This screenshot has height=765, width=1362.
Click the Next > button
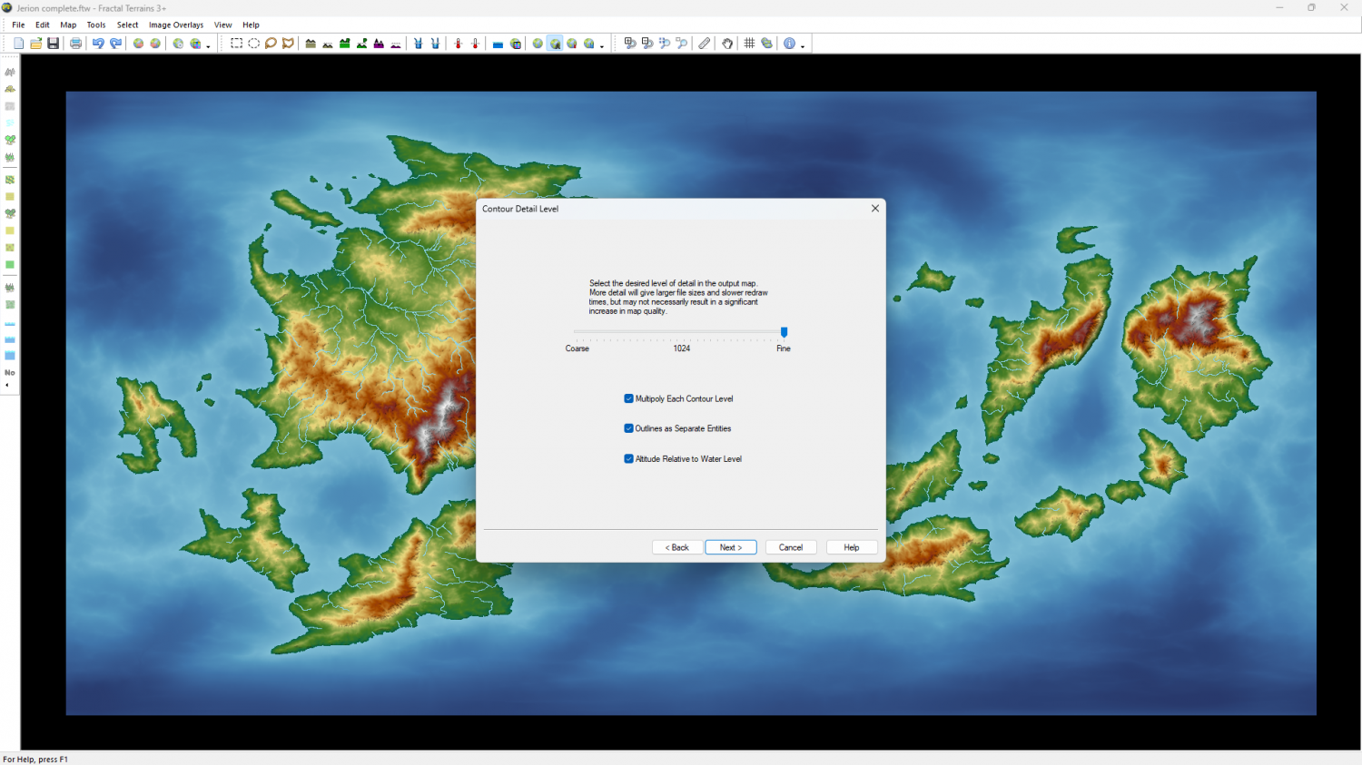click(730, 547)
